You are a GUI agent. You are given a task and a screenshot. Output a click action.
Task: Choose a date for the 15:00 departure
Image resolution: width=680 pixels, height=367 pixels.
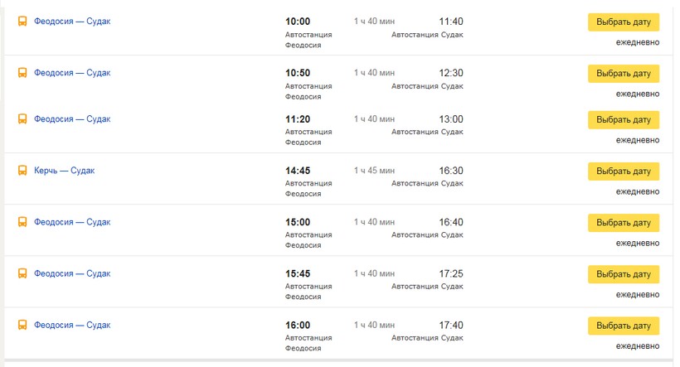(624, 223)
